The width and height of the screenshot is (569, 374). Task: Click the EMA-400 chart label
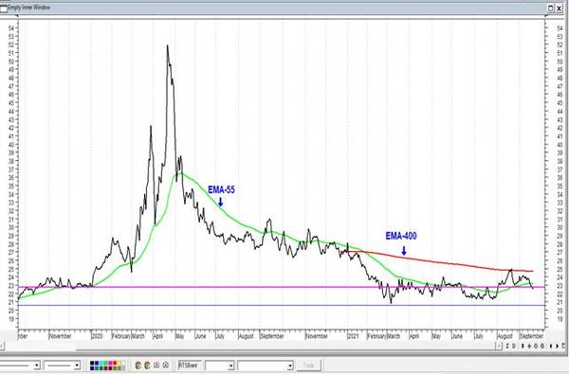pyautogui.click(x=401, y=236)
